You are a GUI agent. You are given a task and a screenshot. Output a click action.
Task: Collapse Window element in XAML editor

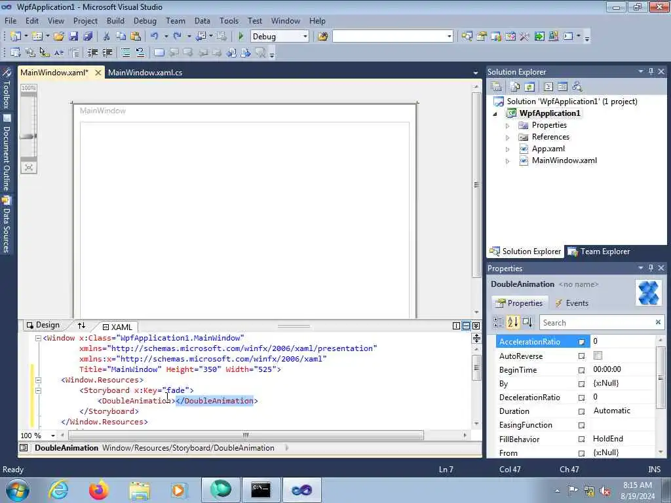(38, 338)
